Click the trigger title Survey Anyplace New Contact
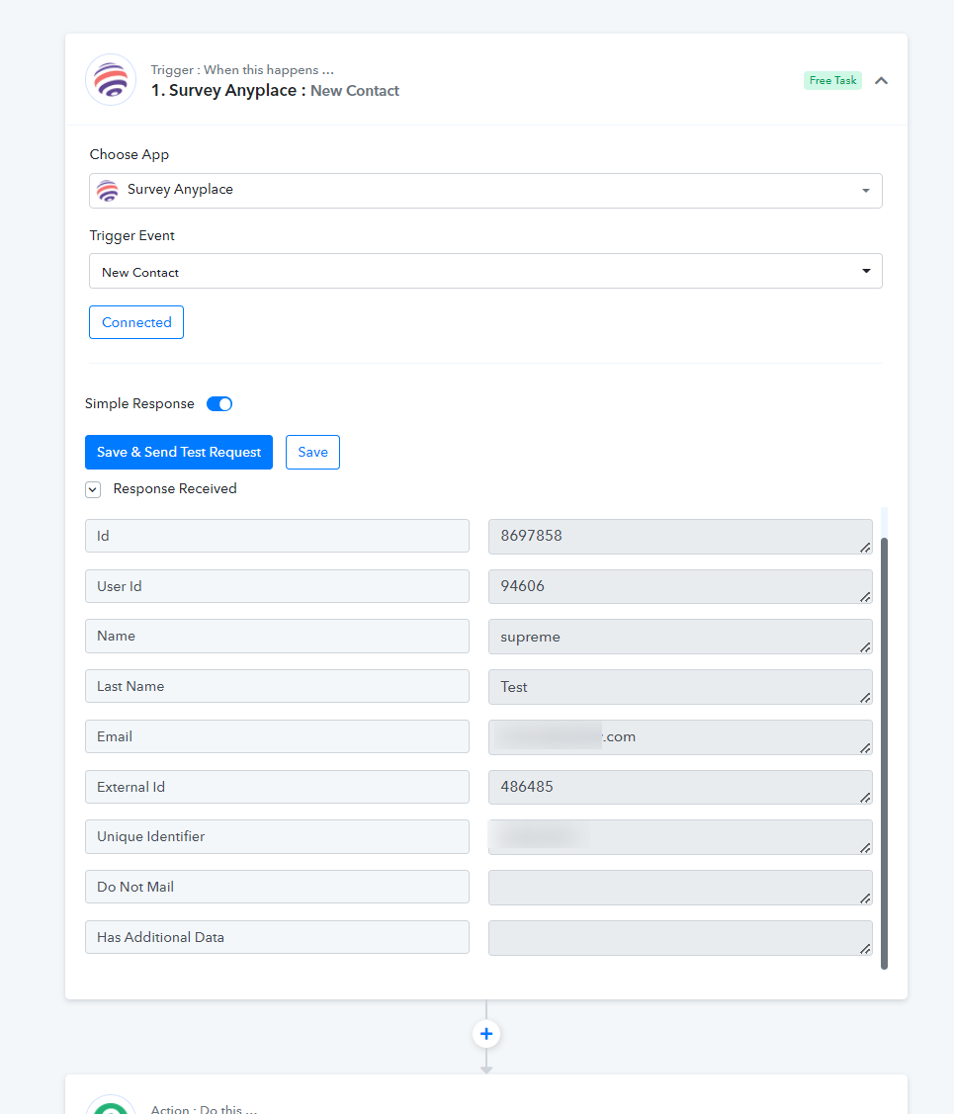 tap(275, 90)
